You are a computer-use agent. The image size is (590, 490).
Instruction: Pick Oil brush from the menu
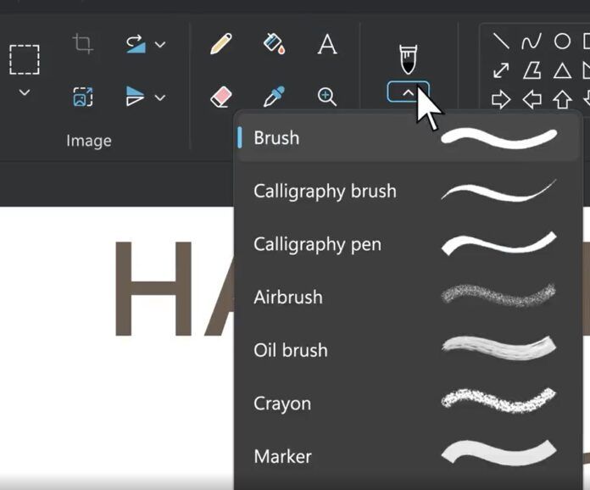coord(290,350)
